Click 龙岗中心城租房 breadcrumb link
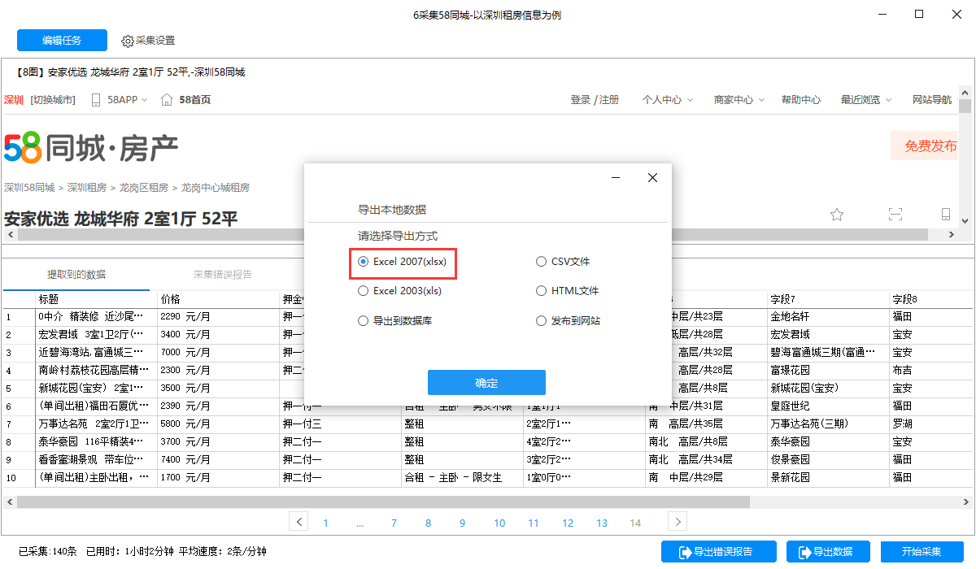 (x=216, y=187)
